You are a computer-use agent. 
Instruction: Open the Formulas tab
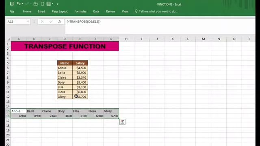pos(80,11)
